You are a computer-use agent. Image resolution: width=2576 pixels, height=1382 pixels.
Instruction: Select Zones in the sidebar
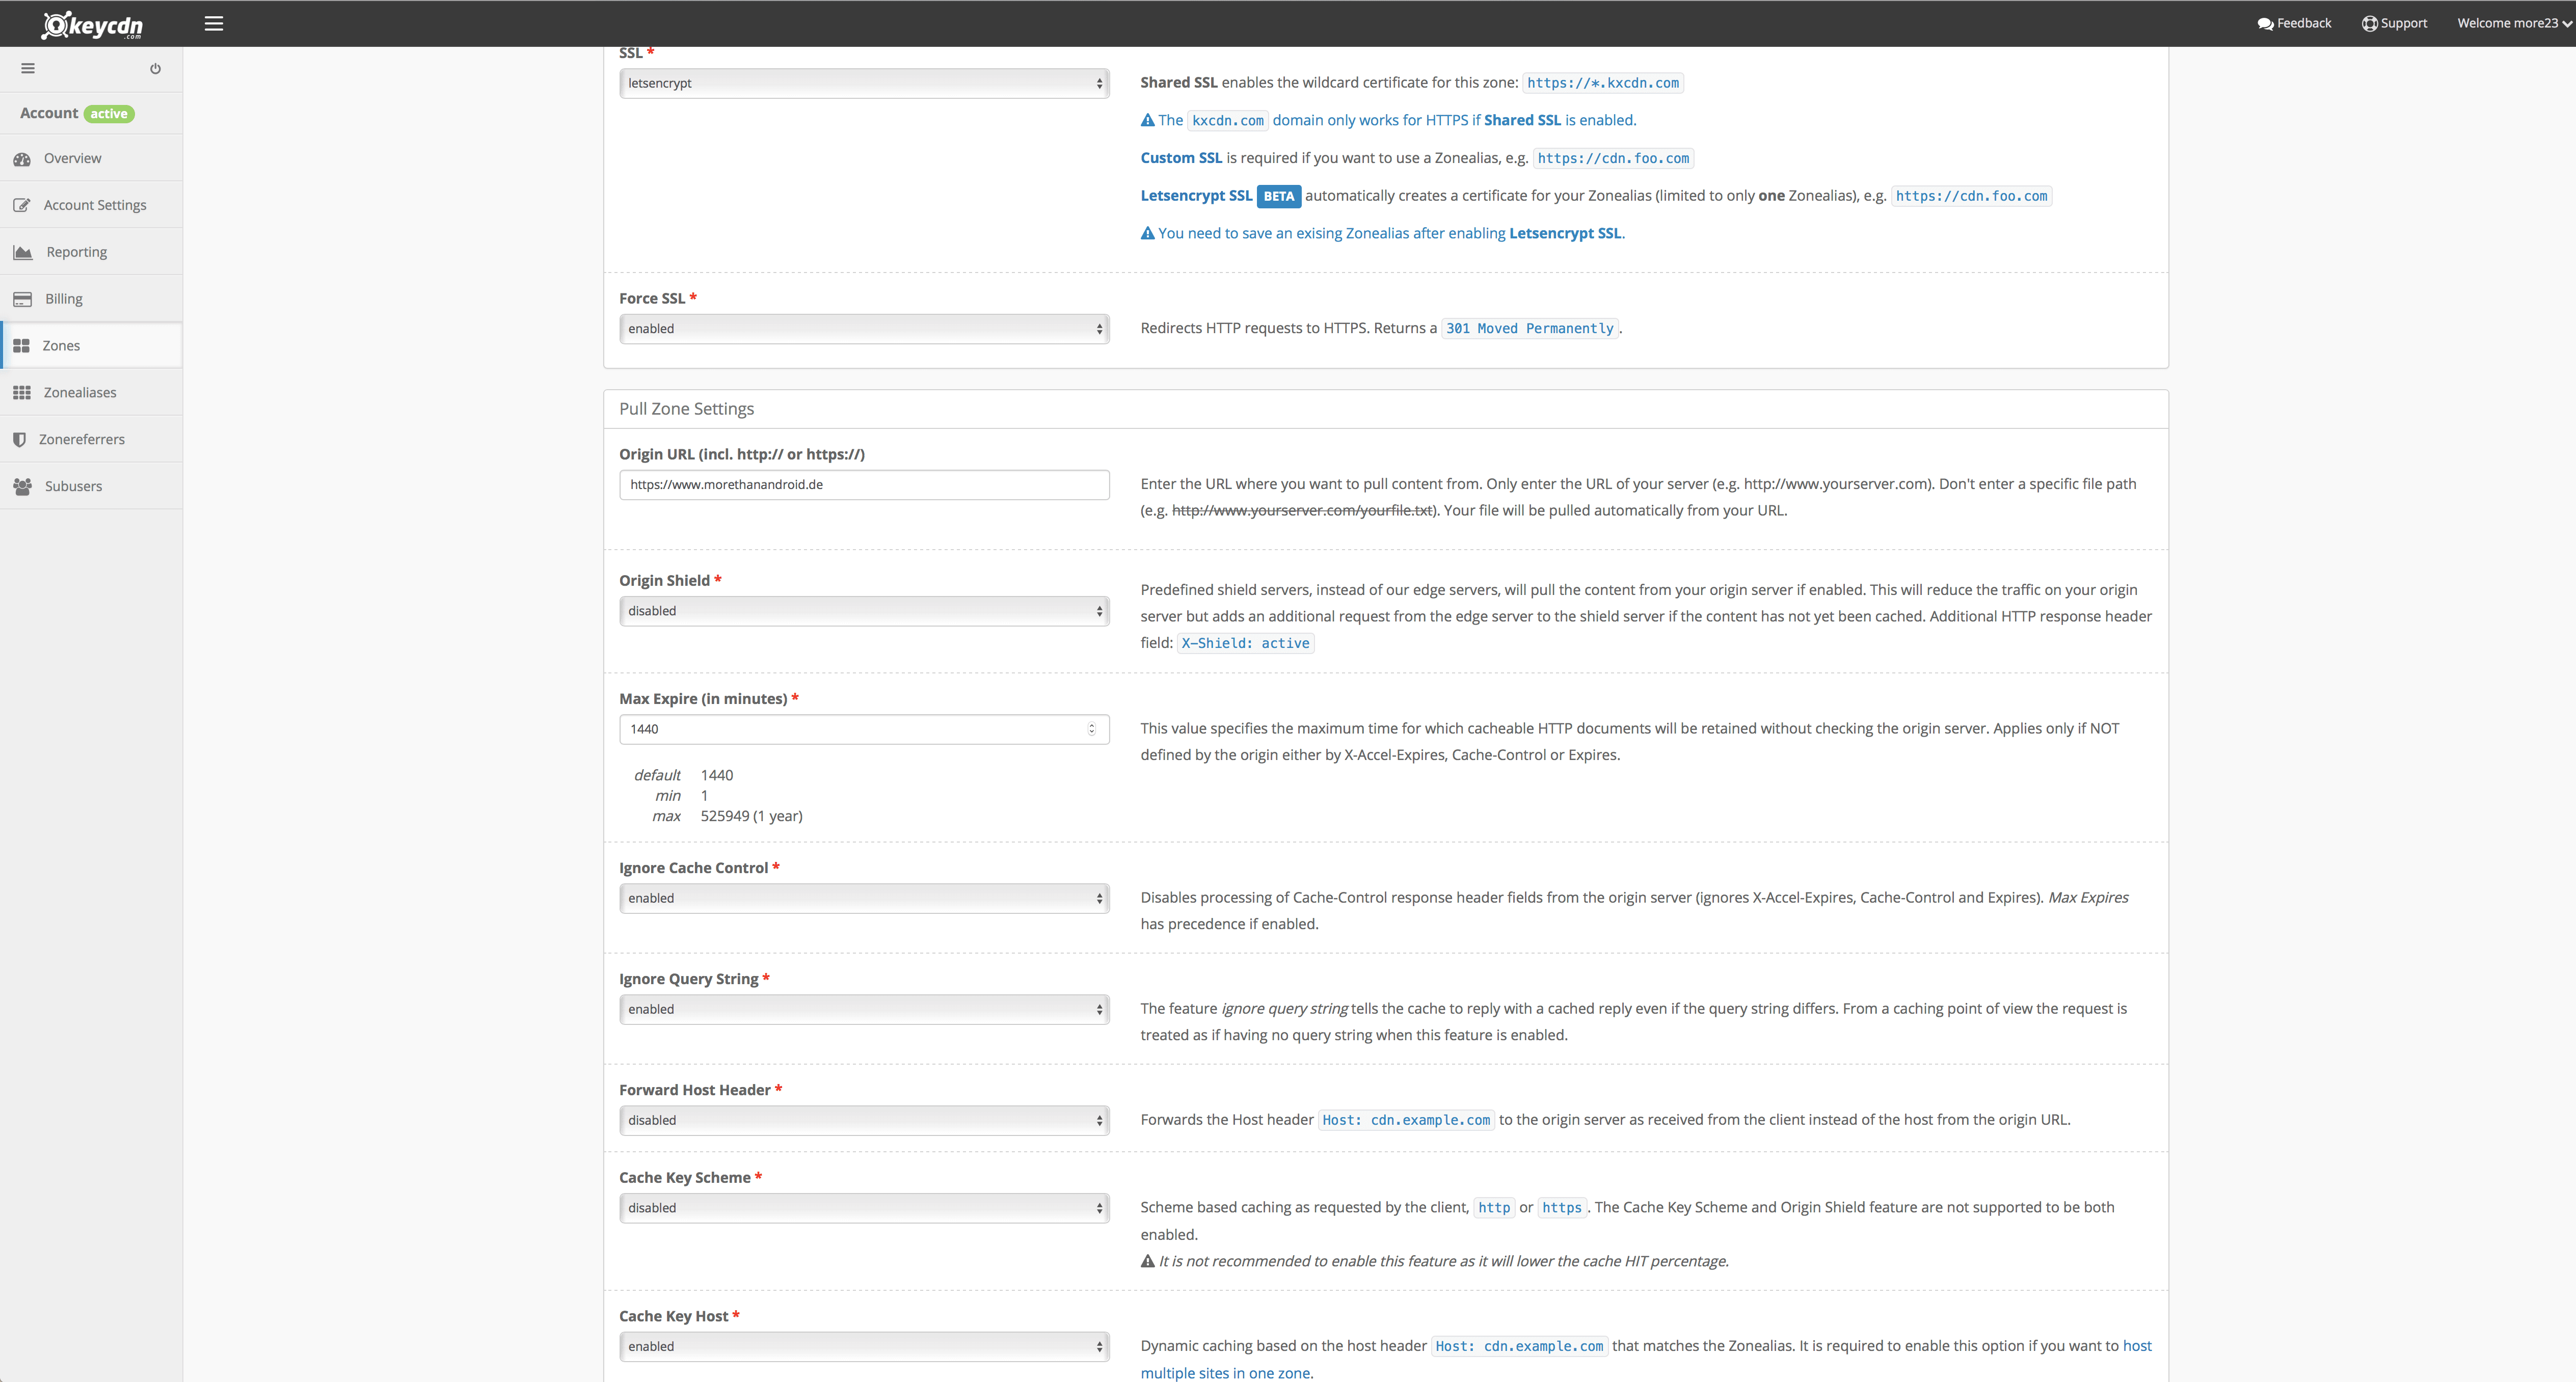pyautogui.click(x=91, y=345)
